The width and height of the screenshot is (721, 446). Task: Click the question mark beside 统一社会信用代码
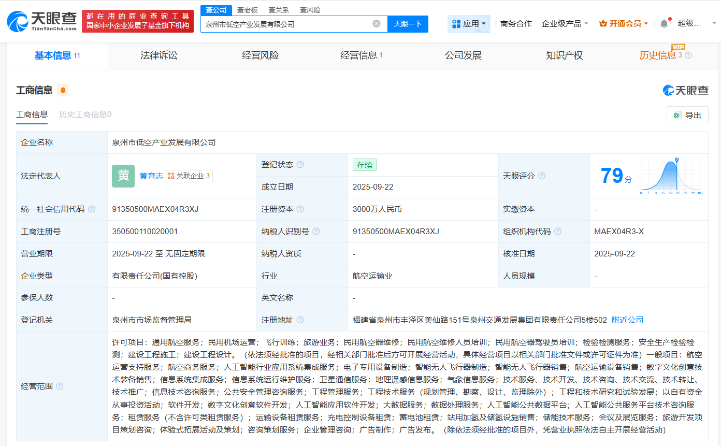(x=92, y=209)
